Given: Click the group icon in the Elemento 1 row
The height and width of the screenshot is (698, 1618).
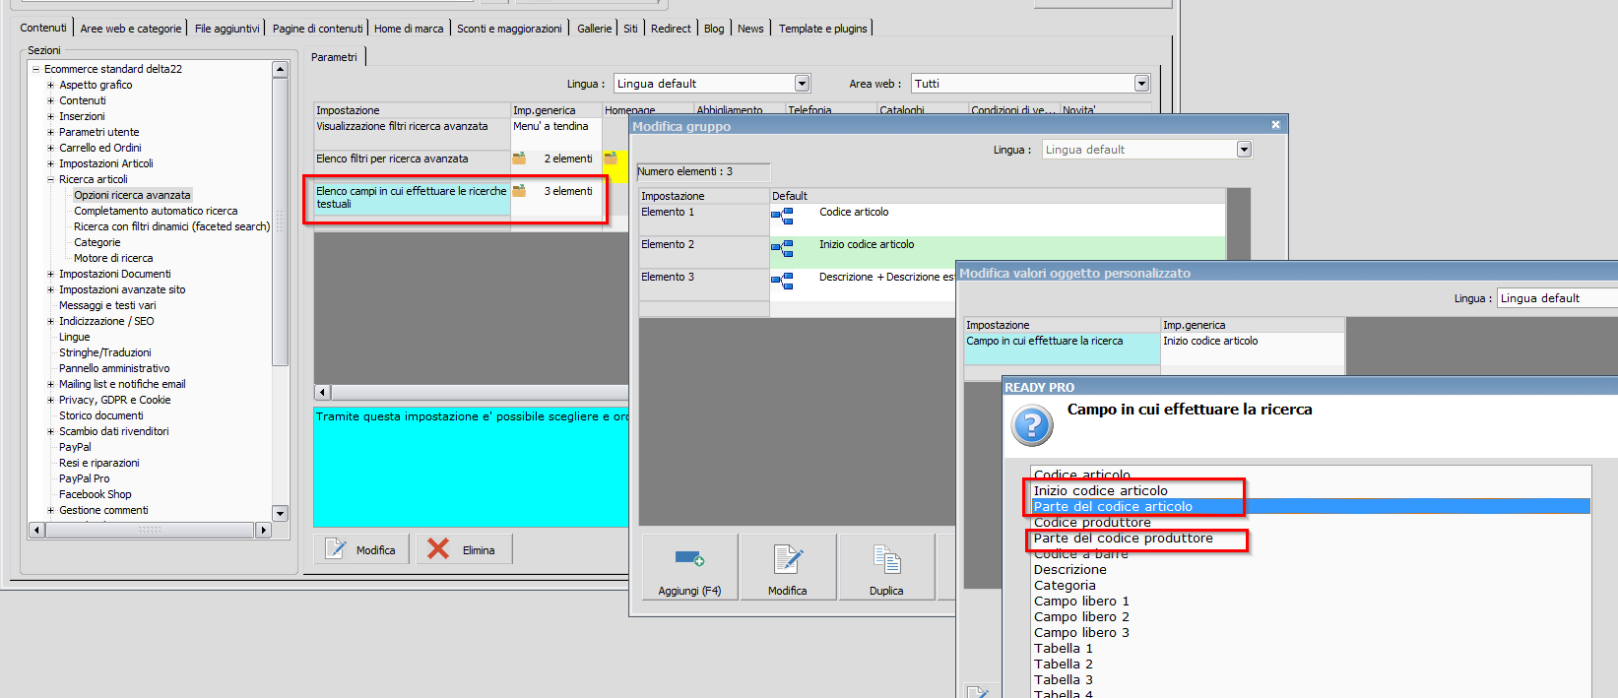Looking at the screenshot, I should coord(782,216).
